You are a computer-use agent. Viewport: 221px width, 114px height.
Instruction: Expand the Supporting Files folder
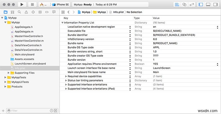tap(9, 73)
